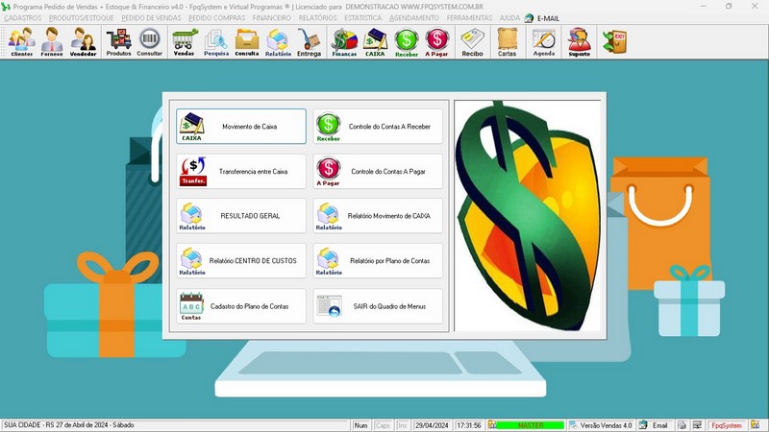Click the printer icon in status bar

click(x=682, y=425)
